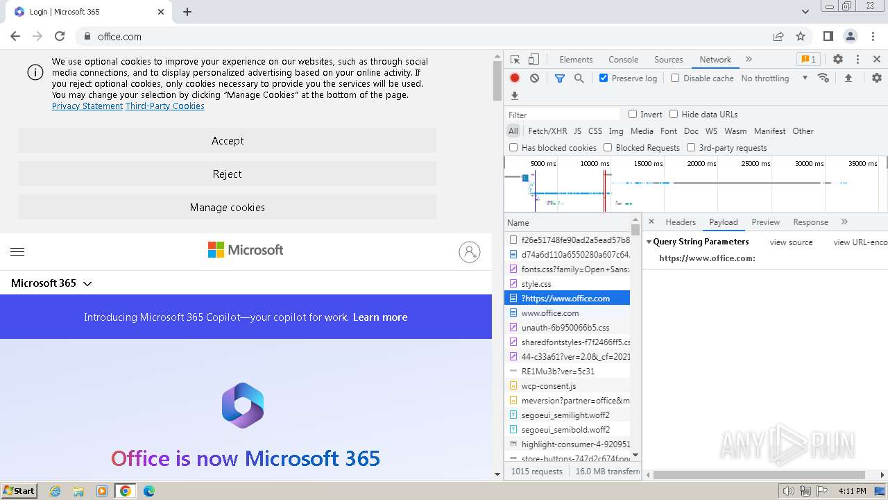Screen dimensions: 888x500
Task: Filter requests by Fetch/XHR
Action: (547, 131)
